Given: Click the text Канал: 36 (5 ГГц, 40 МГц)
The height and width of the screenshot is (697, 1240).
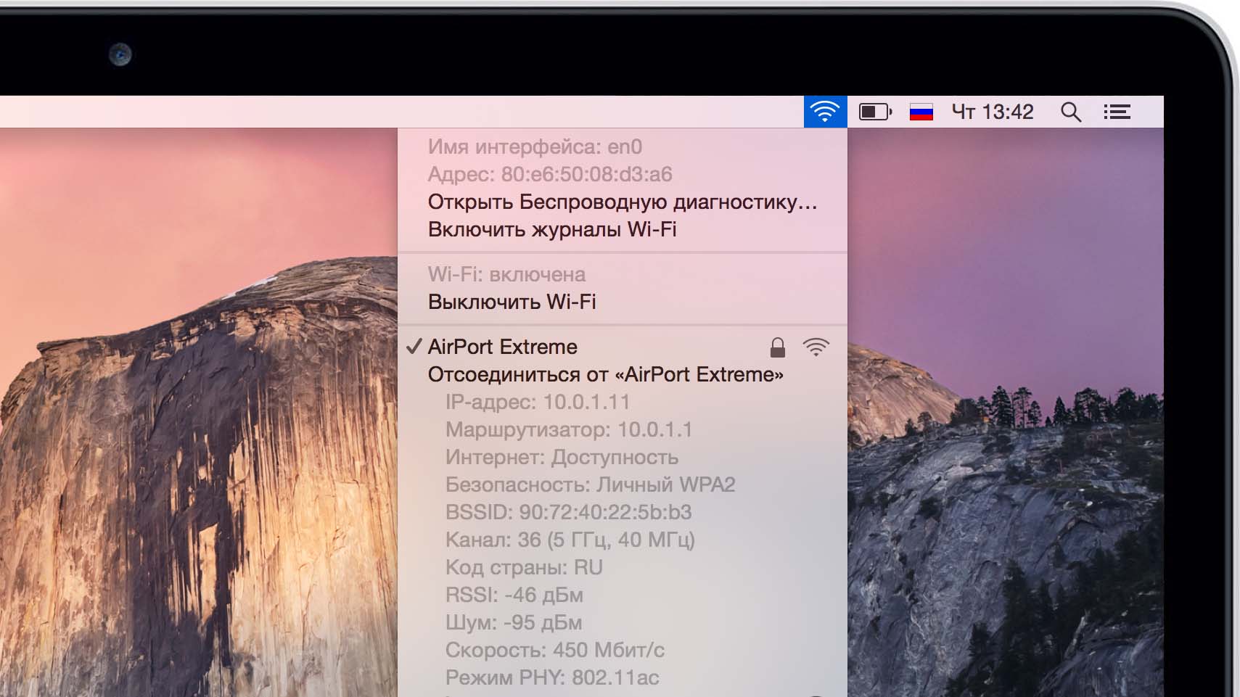Looking at the screenshot, I should coord(570,540).
